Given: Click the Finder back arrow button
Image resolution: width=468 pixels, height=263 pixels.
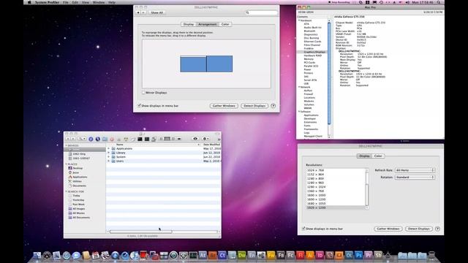Looking at the screenshot, I should [x=68, y=139].
